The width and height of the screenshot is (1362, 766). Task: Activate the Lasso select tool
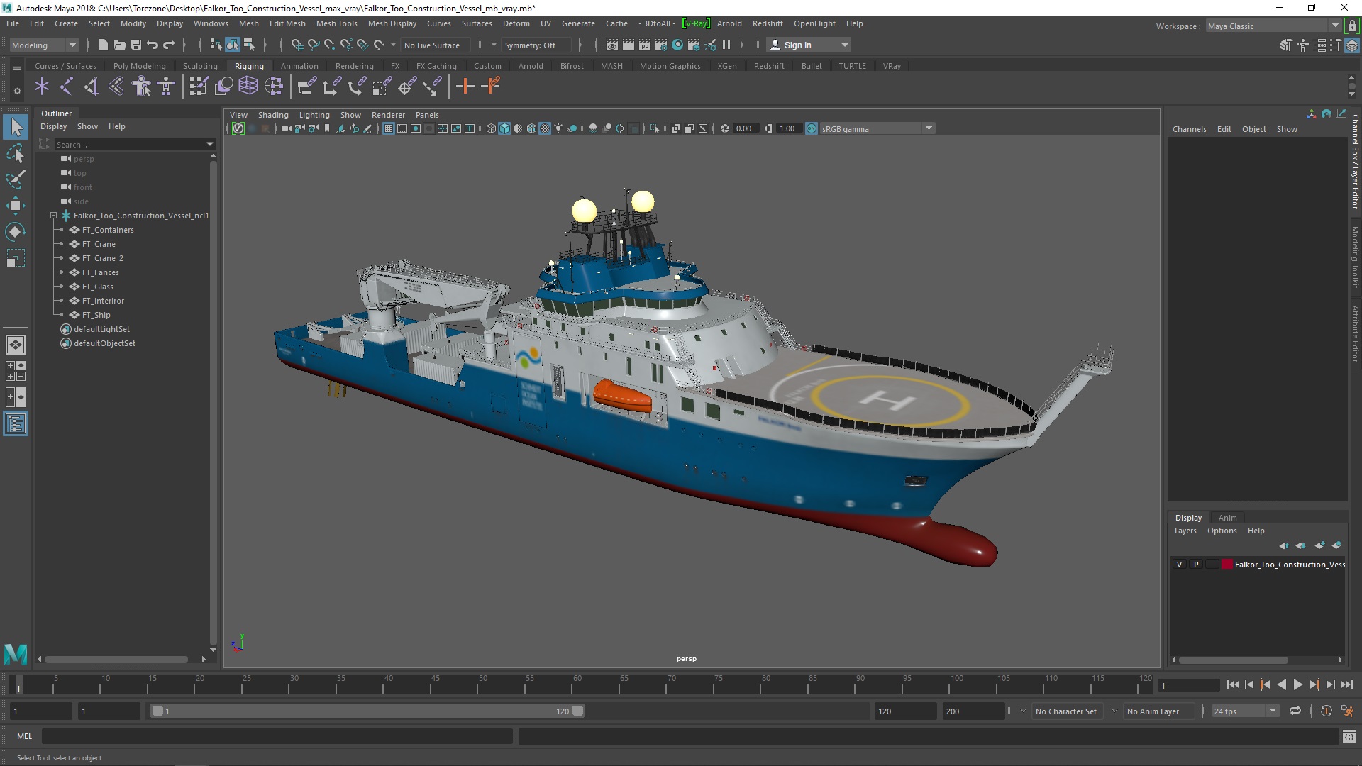click(x=16, y=153)
